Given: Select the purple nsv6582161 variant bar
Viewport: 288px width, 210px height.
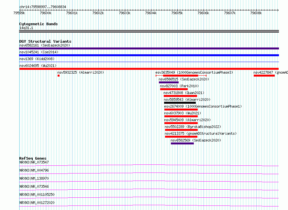Looking at the screenshot, I should click(149, 48).
